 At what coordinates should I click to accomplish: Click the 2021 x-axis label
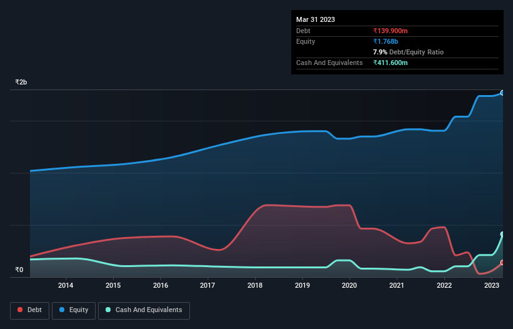pos(397,285)
